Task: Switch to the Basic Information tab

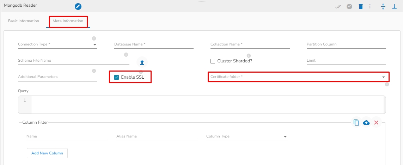Action: pyautogui.click(x=24, y=21)
